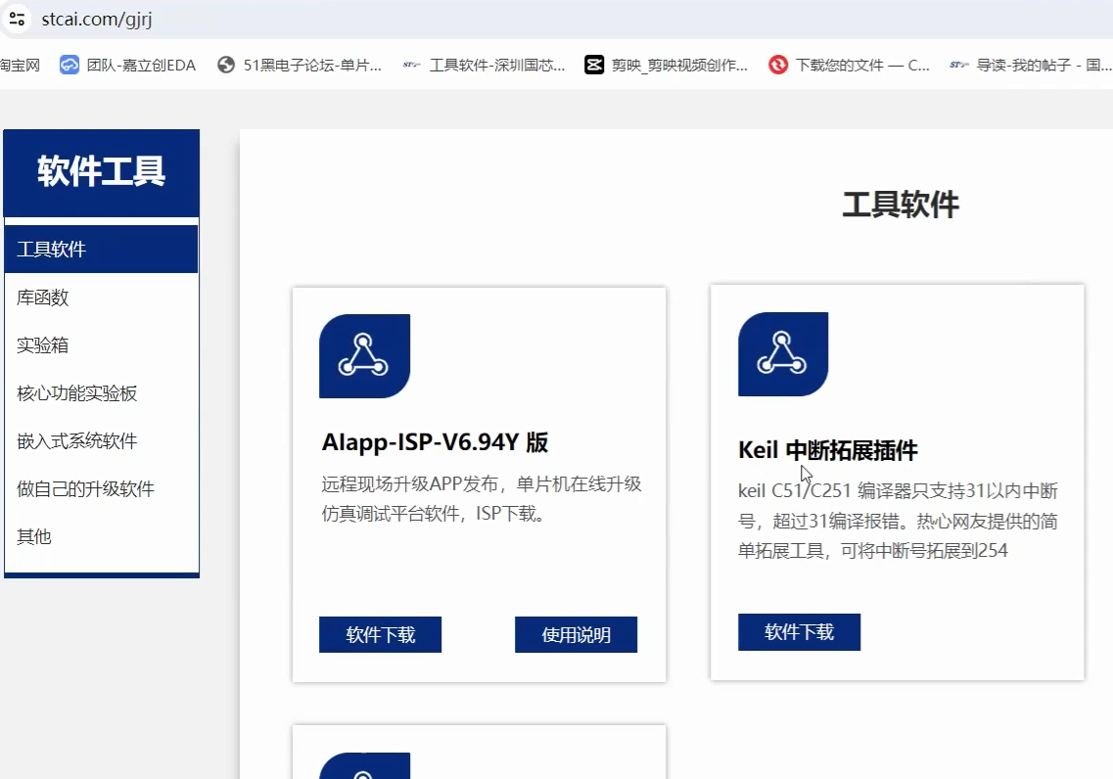Click the Keil C51/C251 description text
The height and width of the screenshot is (779, 1113).
pyautogui.click(x=898, y=521)
